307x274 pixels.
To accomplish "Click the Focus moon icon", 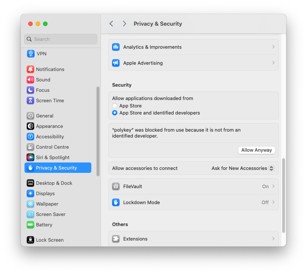I will pos(30,90).
